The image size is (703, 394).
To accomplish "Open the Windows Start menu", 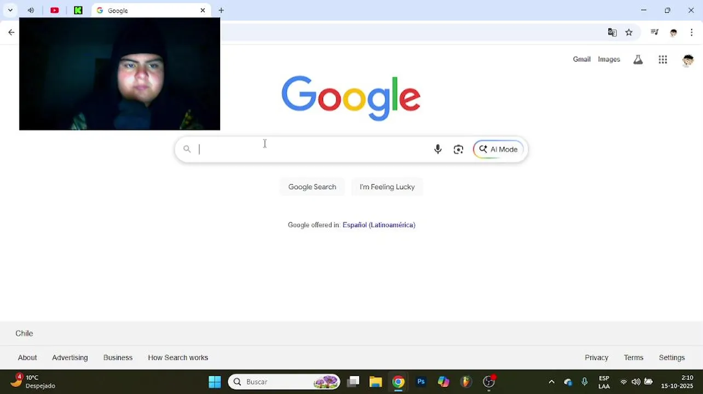I will pos(215,381).
